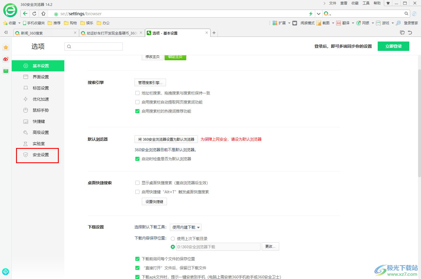Uncheck 下载前询问每个文件的保存位置
Image resolution: width=421 pixels, height=279 pixels.
tap(137, 259)
